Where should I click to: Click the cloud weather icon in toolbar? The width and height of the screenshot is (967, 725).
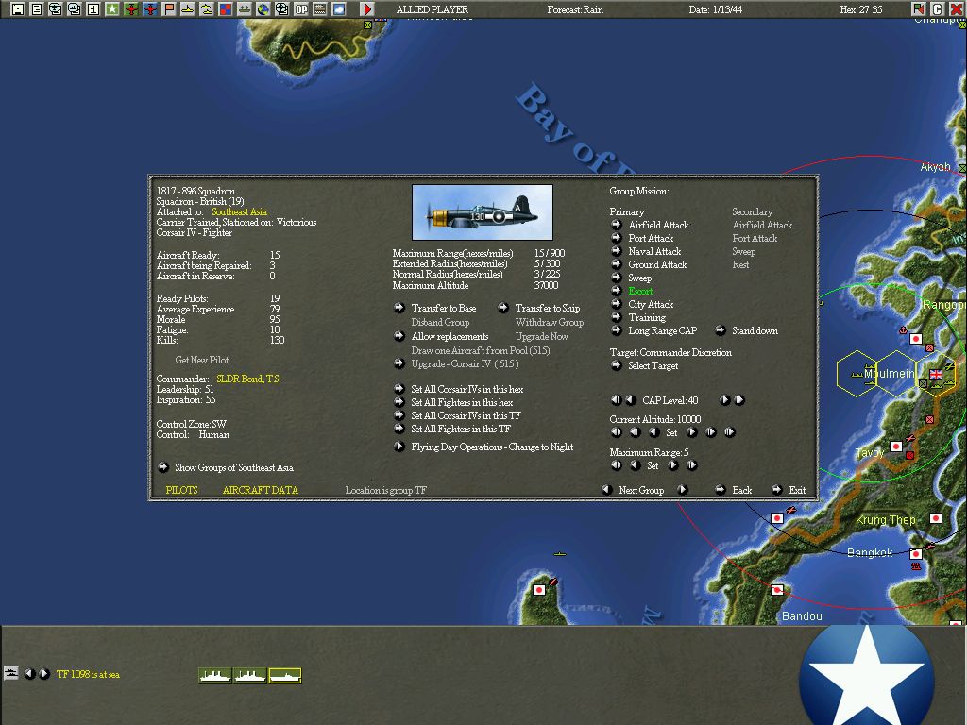pos(339,8)
